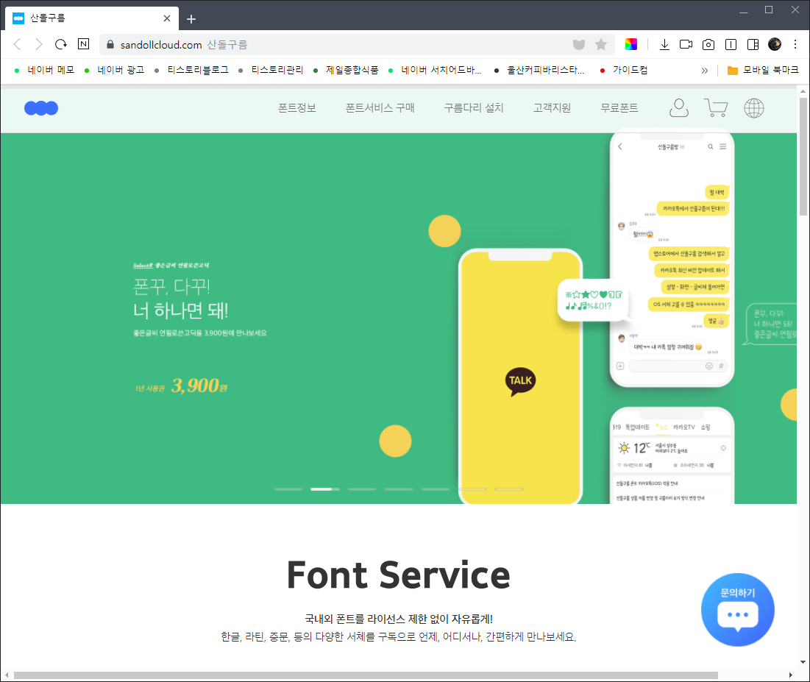Reload the page with the refresh icon
Viewport: 810px width, 682px height.
click(x=61, y=44)
